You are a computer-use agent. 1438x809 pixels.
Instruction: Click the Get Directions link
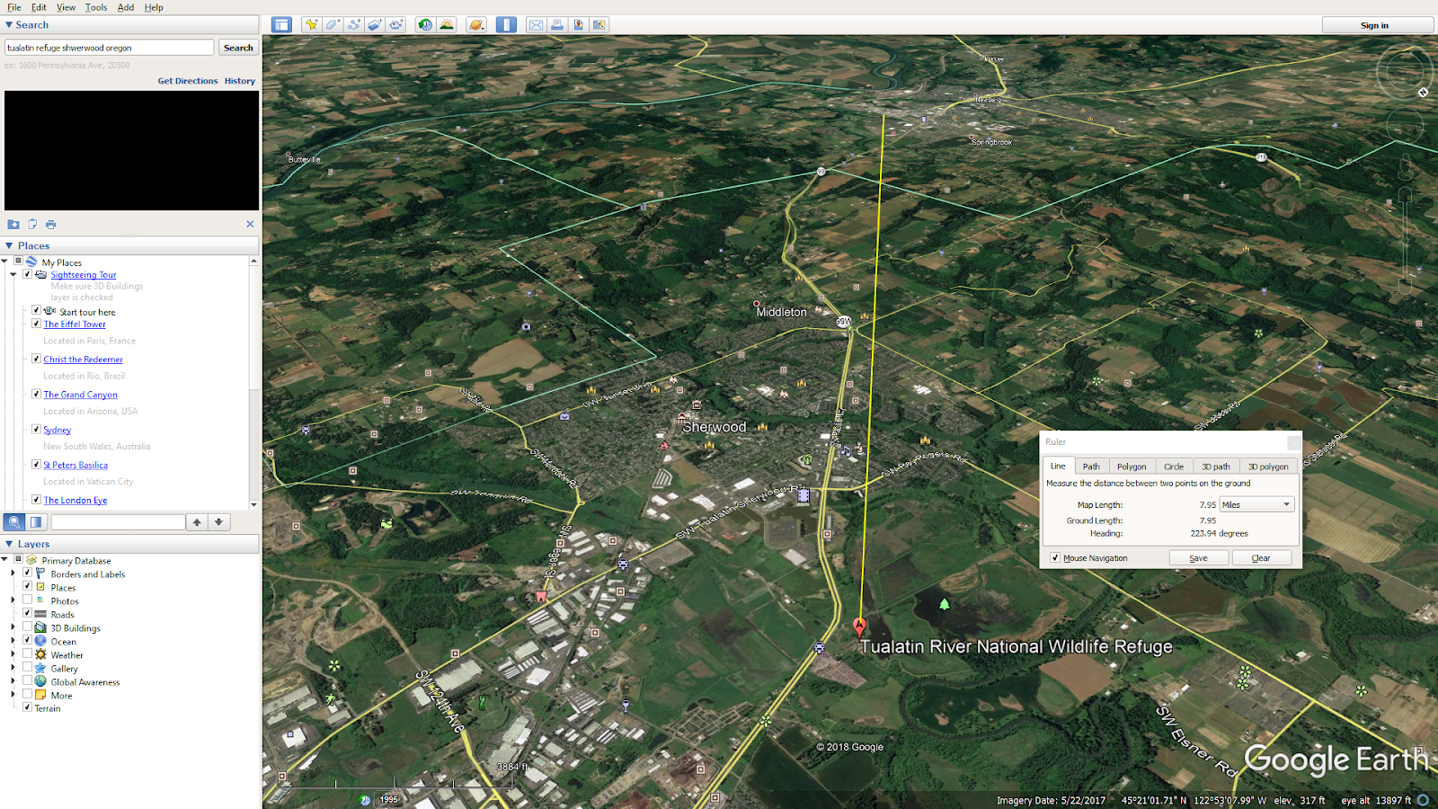(188, 81)
